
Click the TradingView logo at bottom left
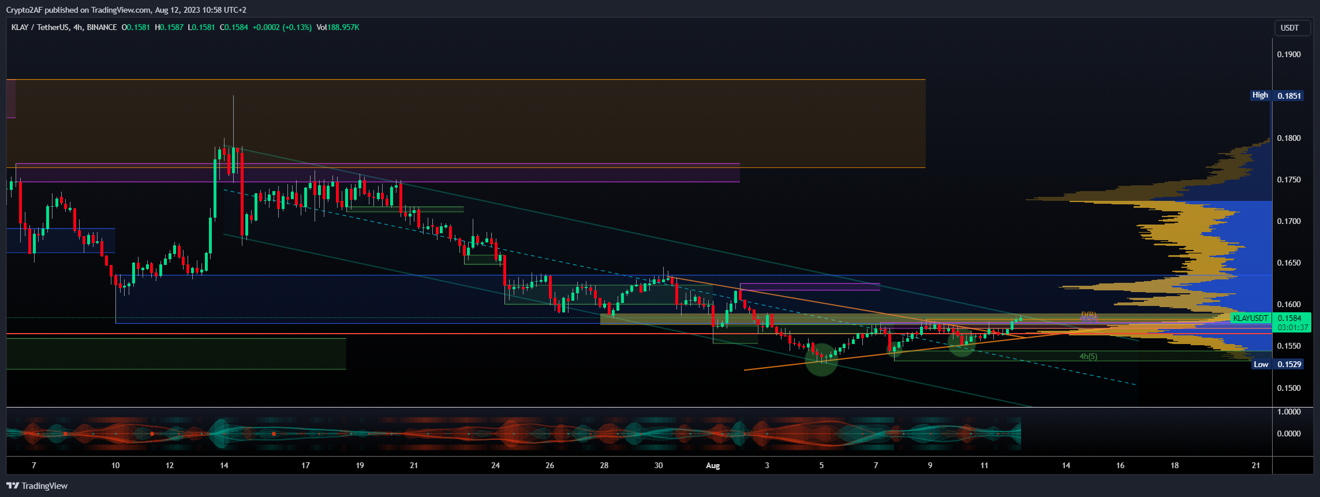click(37, 486)
